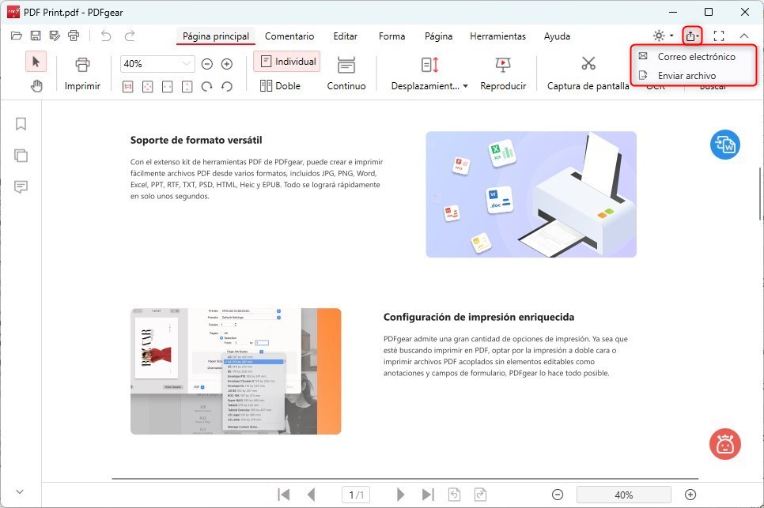Click the blue convert to Word button

point(725,145)
